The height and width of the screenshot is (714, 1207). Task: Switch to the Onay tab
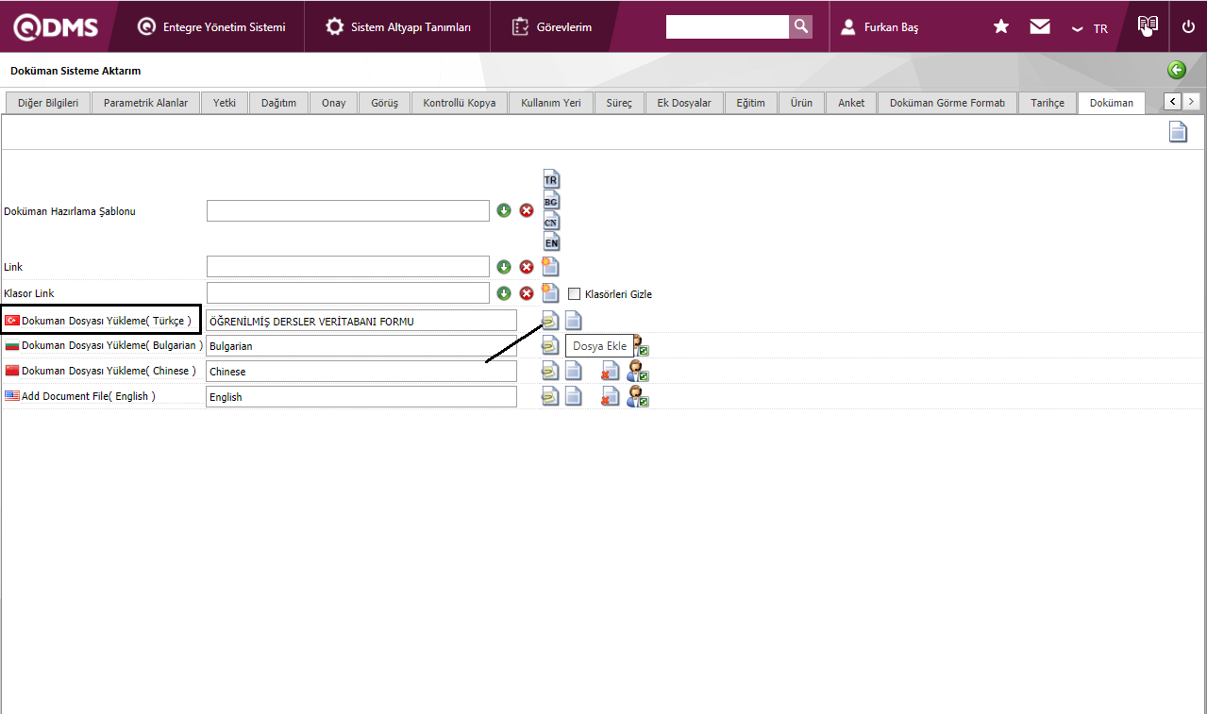click(x=333, y=103)
